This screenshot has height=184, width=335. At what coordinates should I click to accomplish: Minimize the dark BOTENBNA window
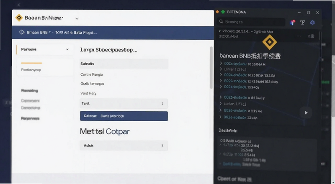[x=299, y=13]
